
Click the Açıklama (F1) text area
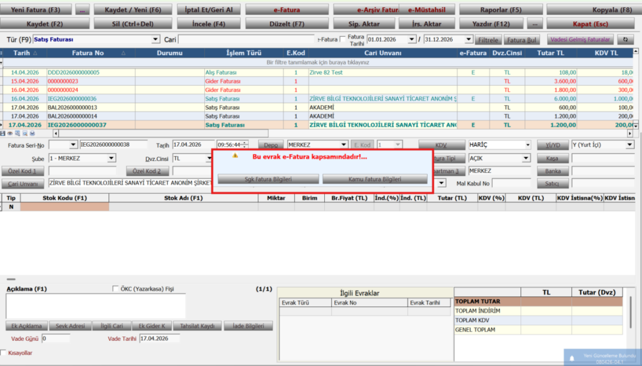click(96, 305)
